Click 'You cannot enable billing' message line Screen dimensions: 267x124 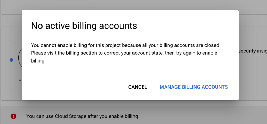(x=126, y=45)
